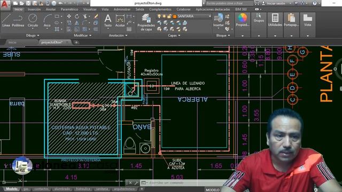Activate the Stretch tool

(69, 29)
